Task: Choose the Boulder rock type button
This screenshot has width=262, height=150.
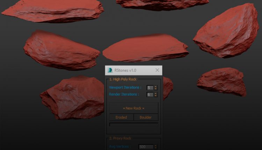Action: click(x=146, y=118)
